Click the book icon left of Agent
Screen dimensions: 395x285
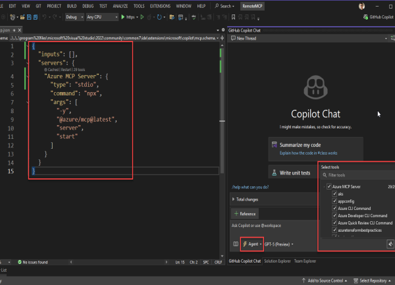coord(236,244)
